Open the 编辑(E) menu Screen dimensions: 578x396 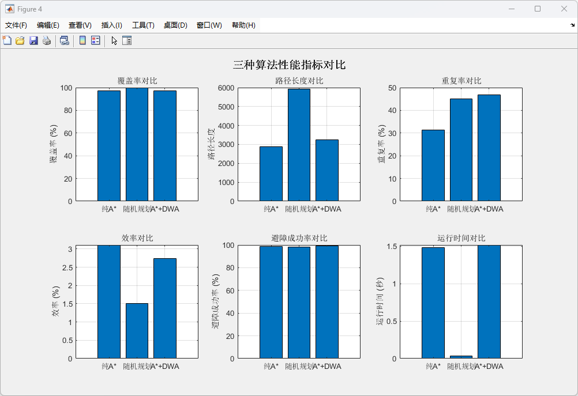coord(48,25)
